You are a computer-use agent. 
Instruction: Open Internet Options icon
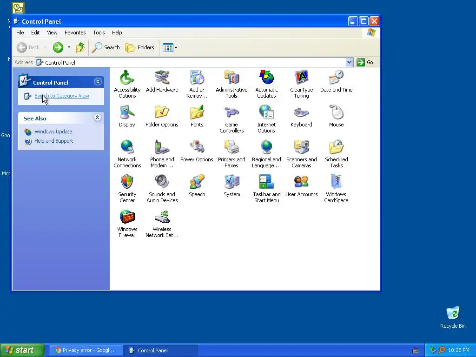(x=266, y=112)
